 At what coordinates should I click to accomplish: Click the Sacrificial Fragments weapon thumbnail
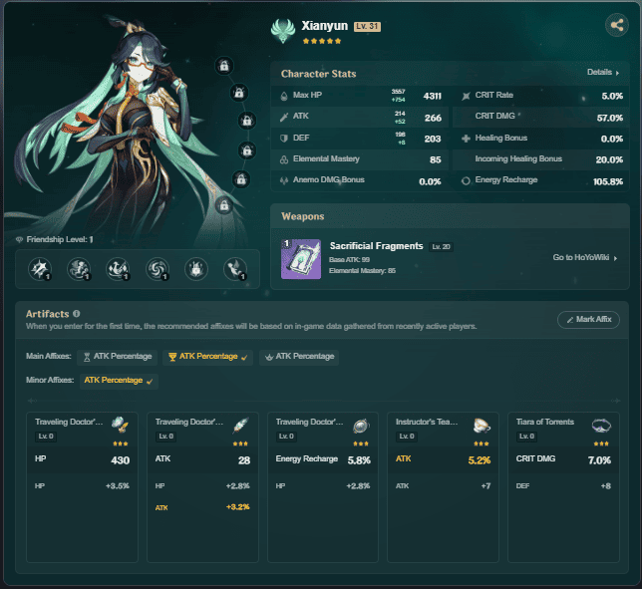pos(301,259)
